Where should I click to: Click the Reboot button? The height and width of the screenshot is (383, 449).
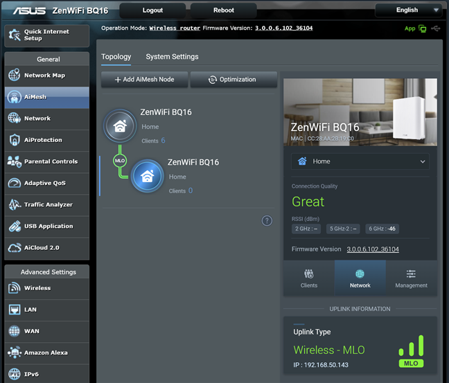[x=224, y=10]
